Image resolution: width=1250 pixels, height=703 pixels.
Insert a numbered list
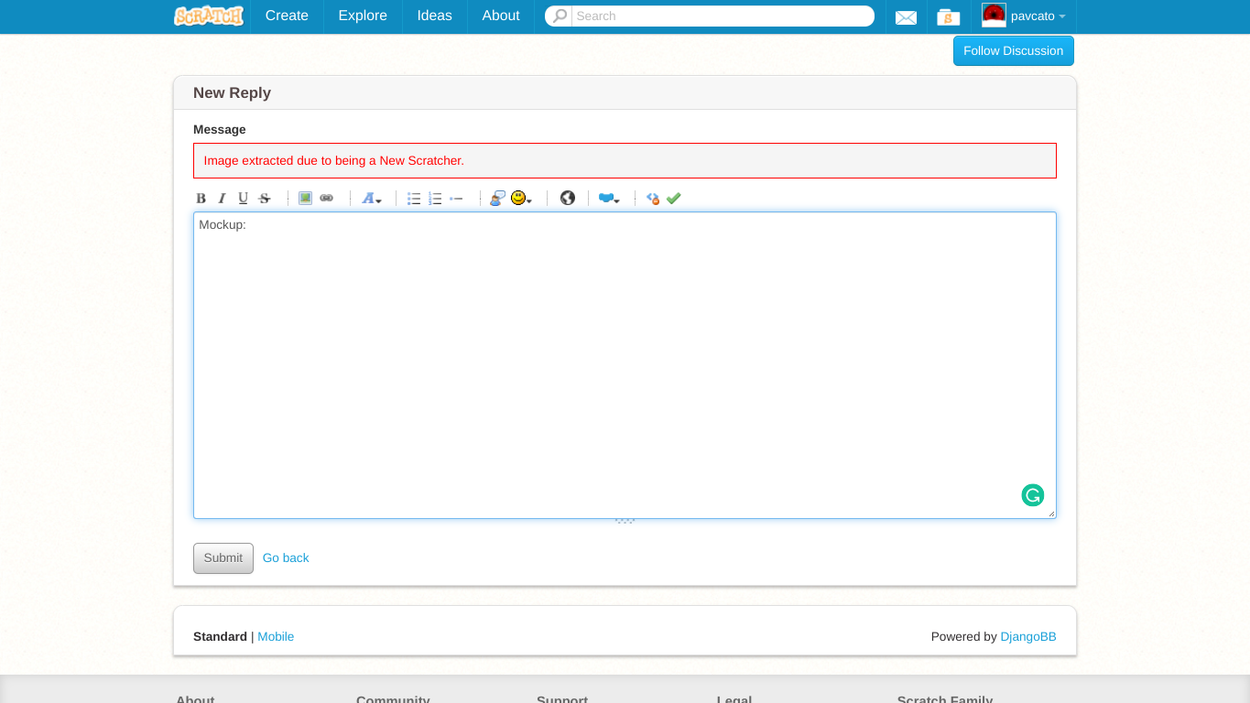point(435,199)
